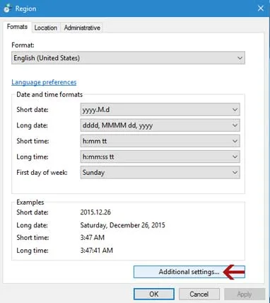Expand the Short date format dropdown
The height and width of the screenshot is (303, 270).
(x=160, y=110)
